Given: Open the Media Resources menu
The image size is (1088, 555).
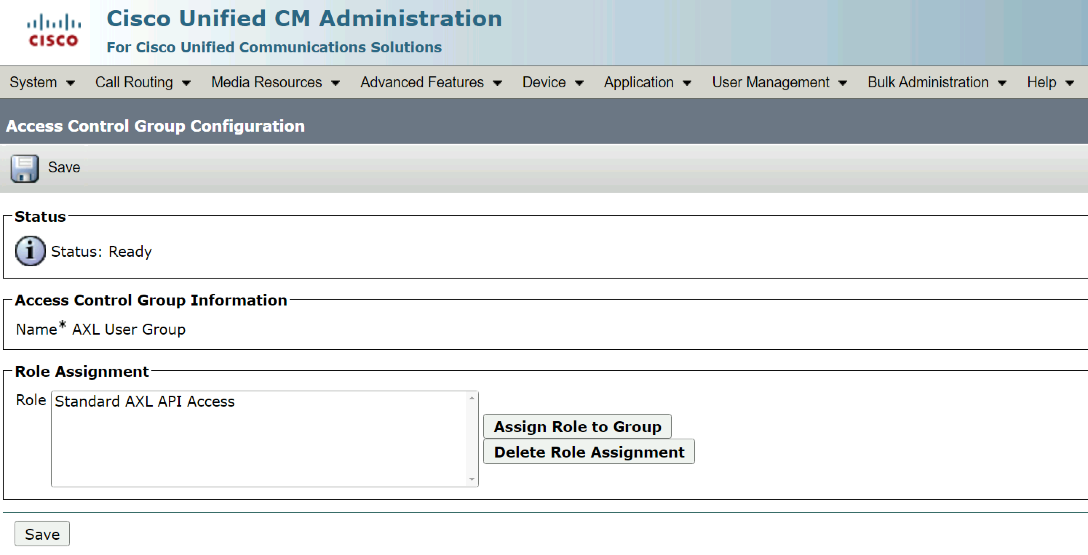Looking at the screenshot, I should 275,82.
